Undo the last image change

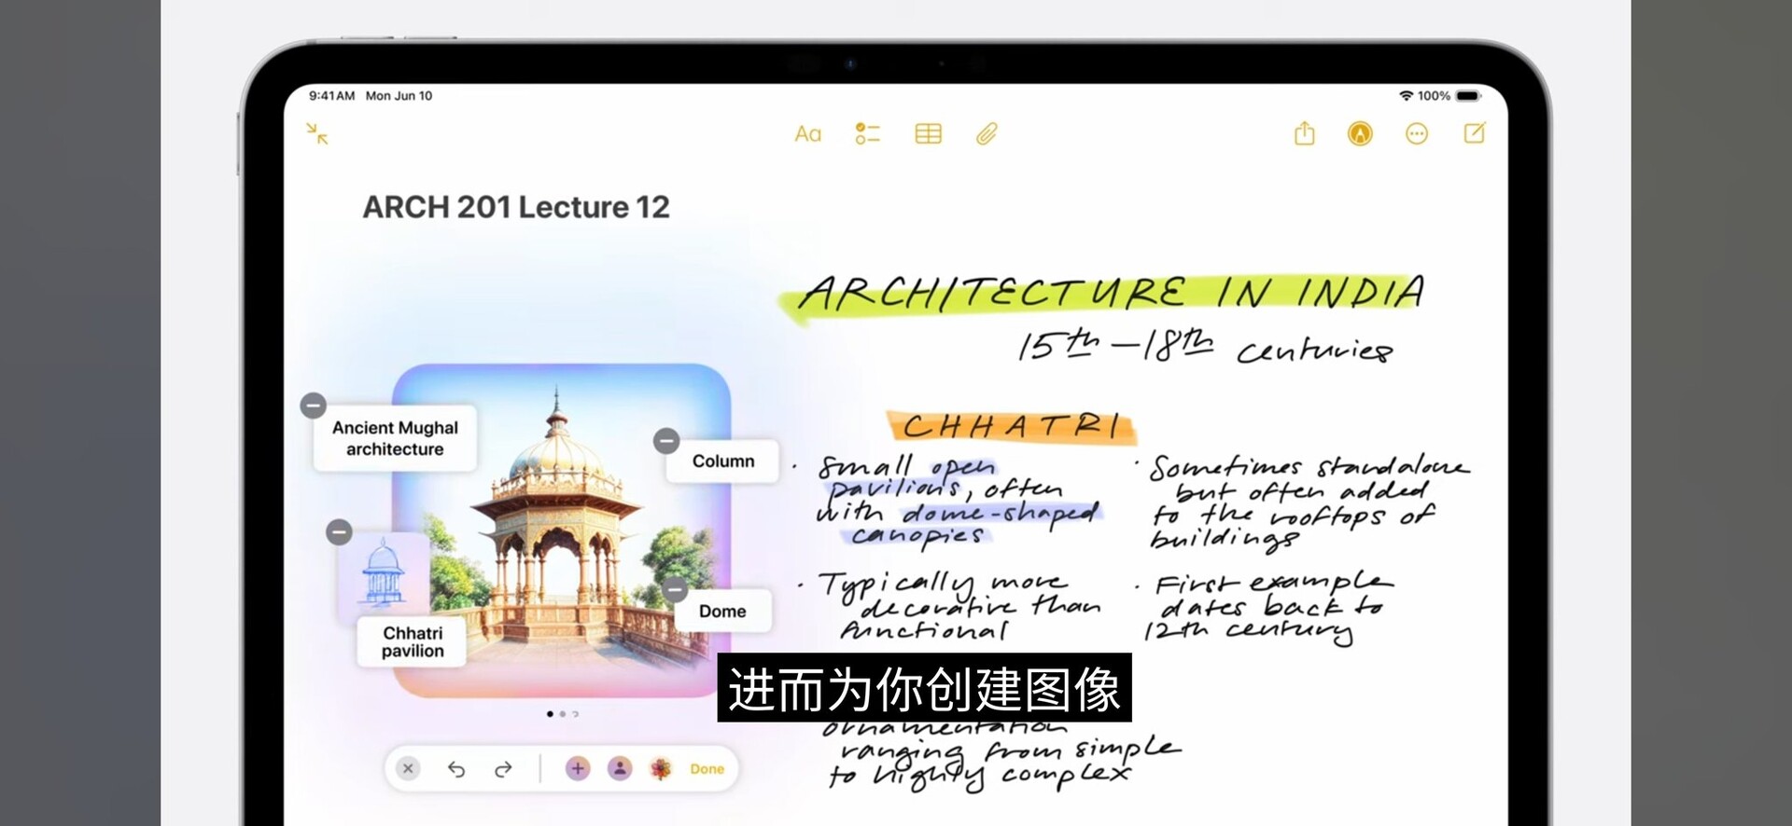pyautogui.click(x=456, y=769)
